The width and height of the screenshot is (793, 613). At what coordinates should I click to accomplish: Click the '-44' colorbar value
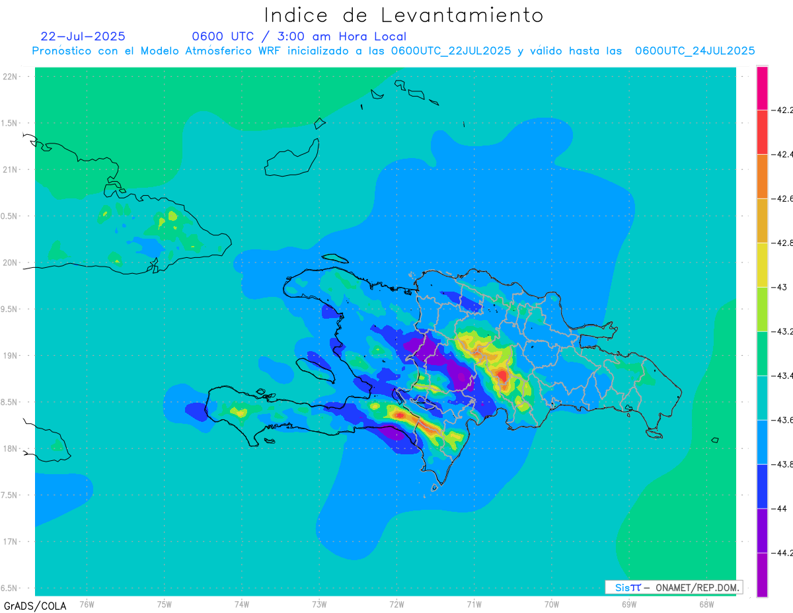click(779, 509)
